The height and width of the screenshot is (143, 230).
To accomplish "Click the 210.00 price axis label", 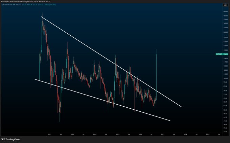I will click(226, 45).
